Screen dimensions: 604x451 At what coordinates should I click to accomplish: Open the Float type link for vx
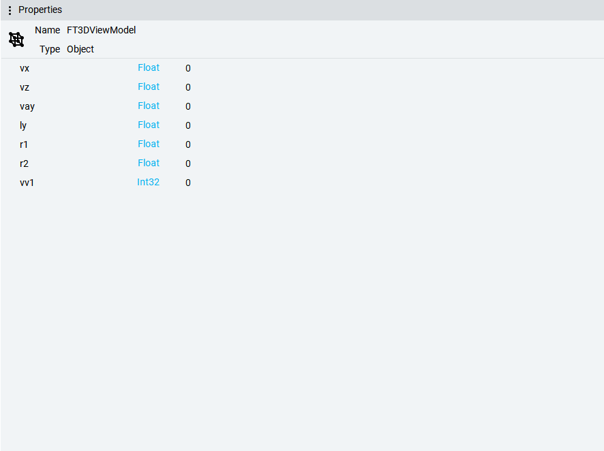pos(149,67)
